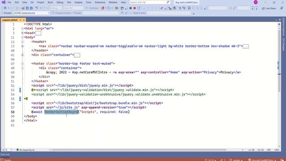Click the CRLF line ending indicator
Screen dimensions: 286x161
pos(277,150)
